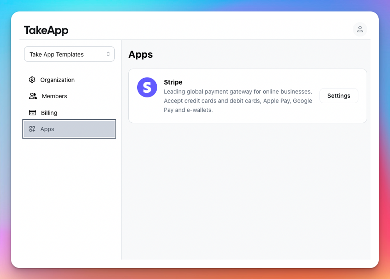Click the Organization gear icon
Screen dimensions: 390x279
click(32, 80)
